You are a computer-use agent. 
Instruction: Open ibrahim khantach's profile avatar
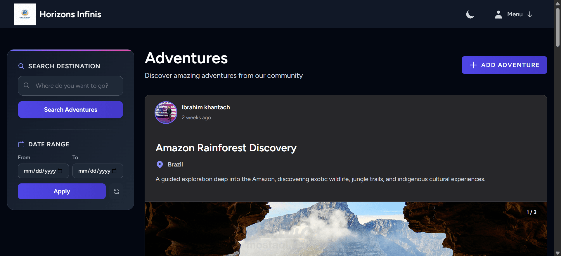166,113
